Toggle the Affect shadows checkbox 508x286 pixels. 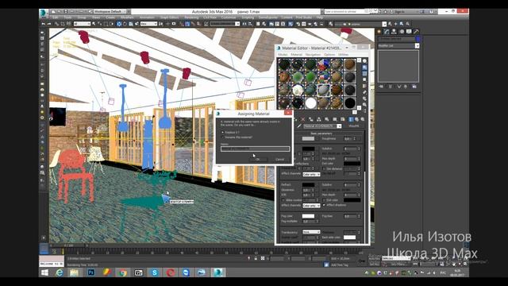(325, 205)
